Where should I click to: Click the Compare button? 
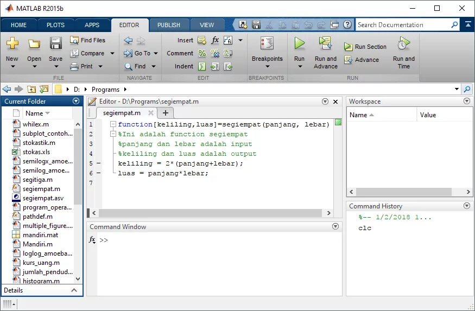[x=87, y=53]
